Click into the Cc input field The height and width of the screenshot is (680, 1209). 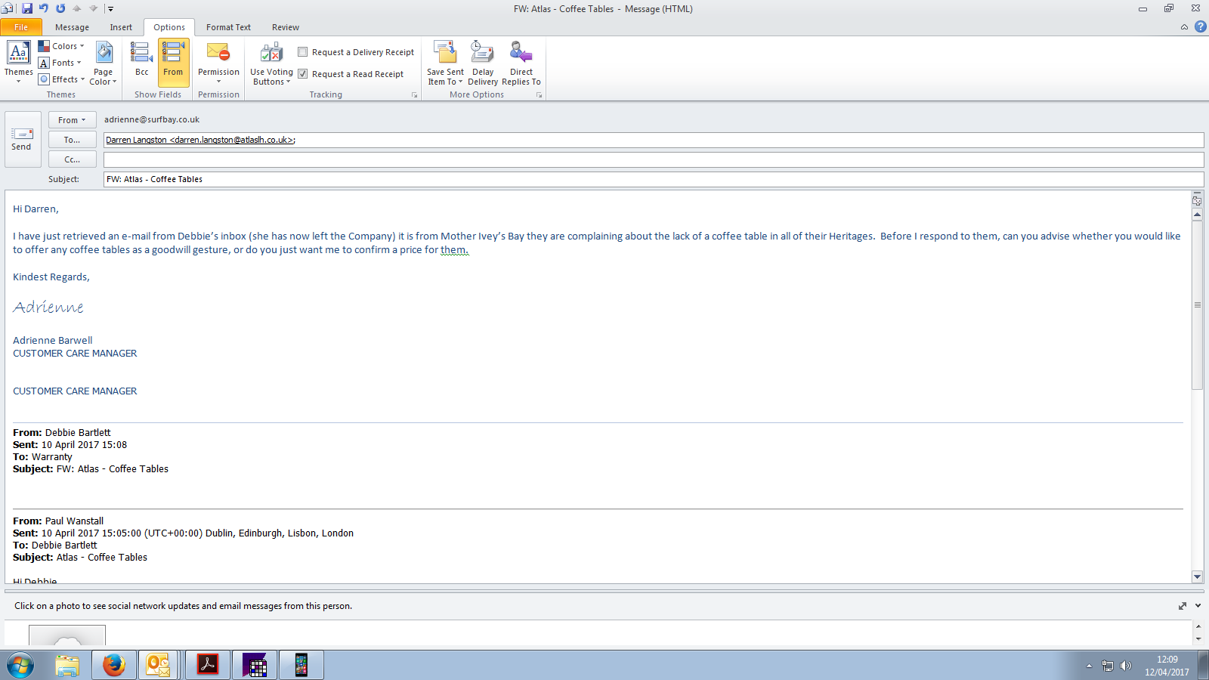tap(654, 159)
